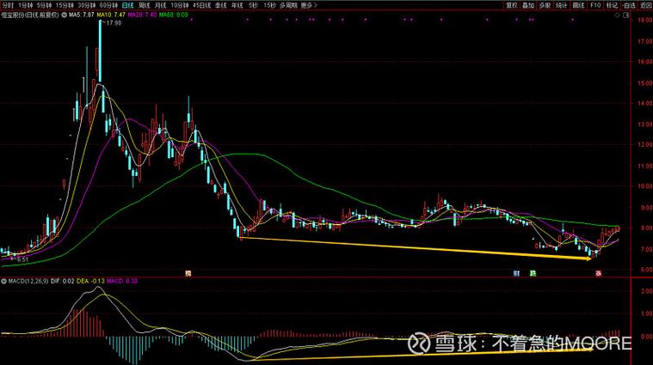Click the 17.98 peak price label

point(114,24)
